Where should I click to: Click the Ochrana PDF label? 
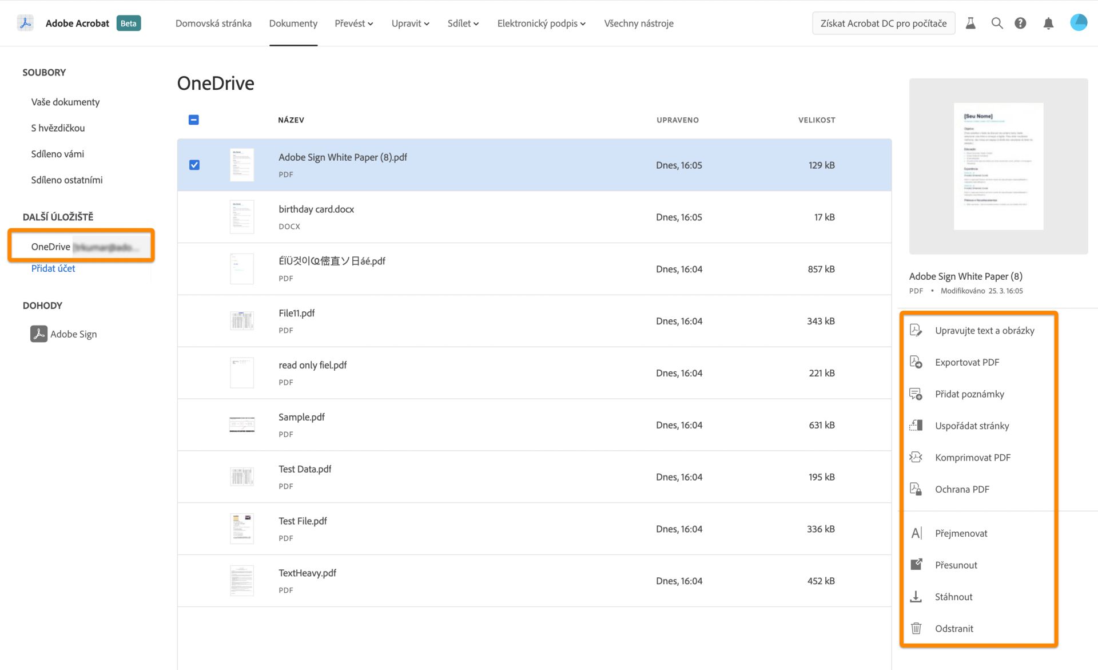[962, 489]
